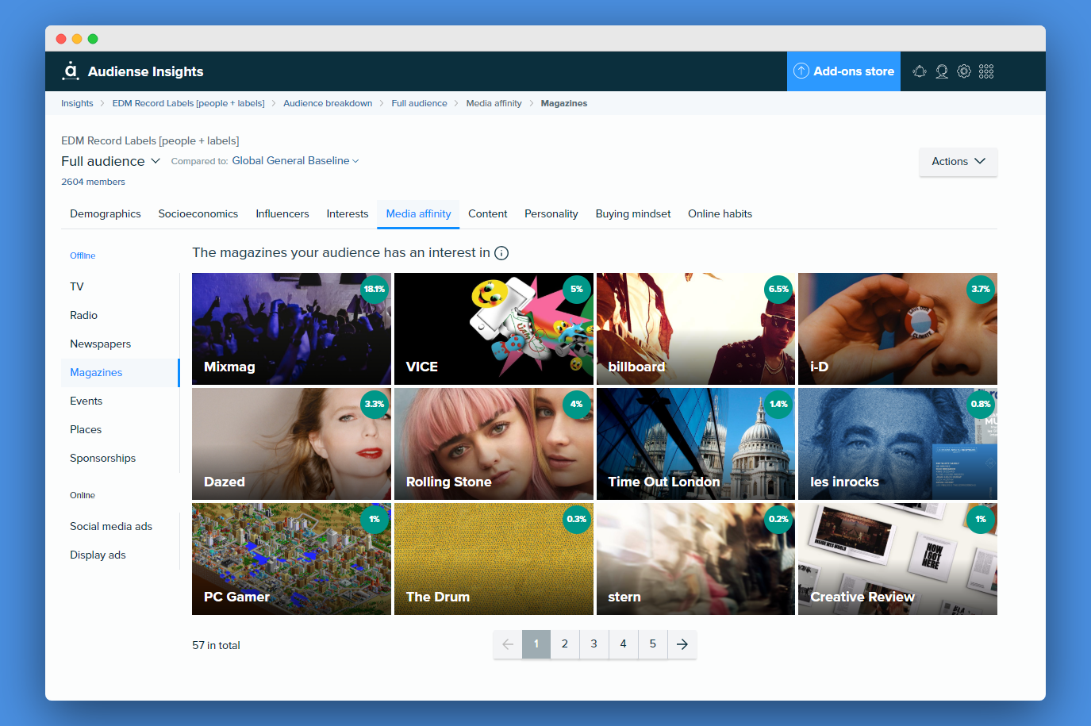This screenshot has height=726, width=1091.
Task: Go to next page arrow
Action: click(x=682, y=644)
